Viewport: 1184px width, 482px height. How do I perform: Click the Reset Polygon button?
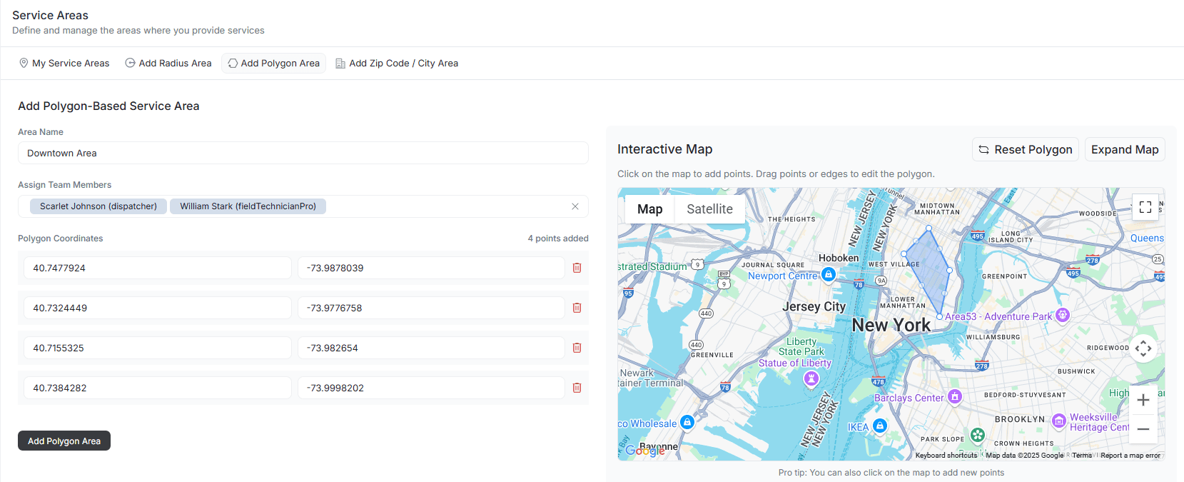point(1025,149)
